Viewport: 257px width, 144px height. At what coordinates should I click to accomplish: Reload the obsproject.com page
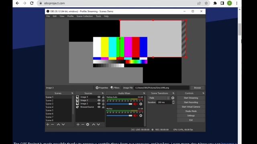(32, 3)
